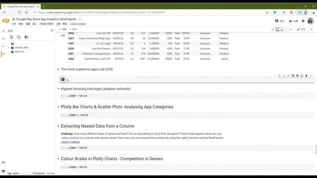Open the command palette icon at the sidebar bottom
The height and width of the screenshot is (178, 317).
(3, 162)
